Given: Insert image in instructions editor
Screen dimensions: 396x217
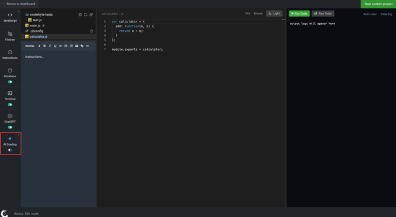Looking at the screenshot, I should [76, 46].
